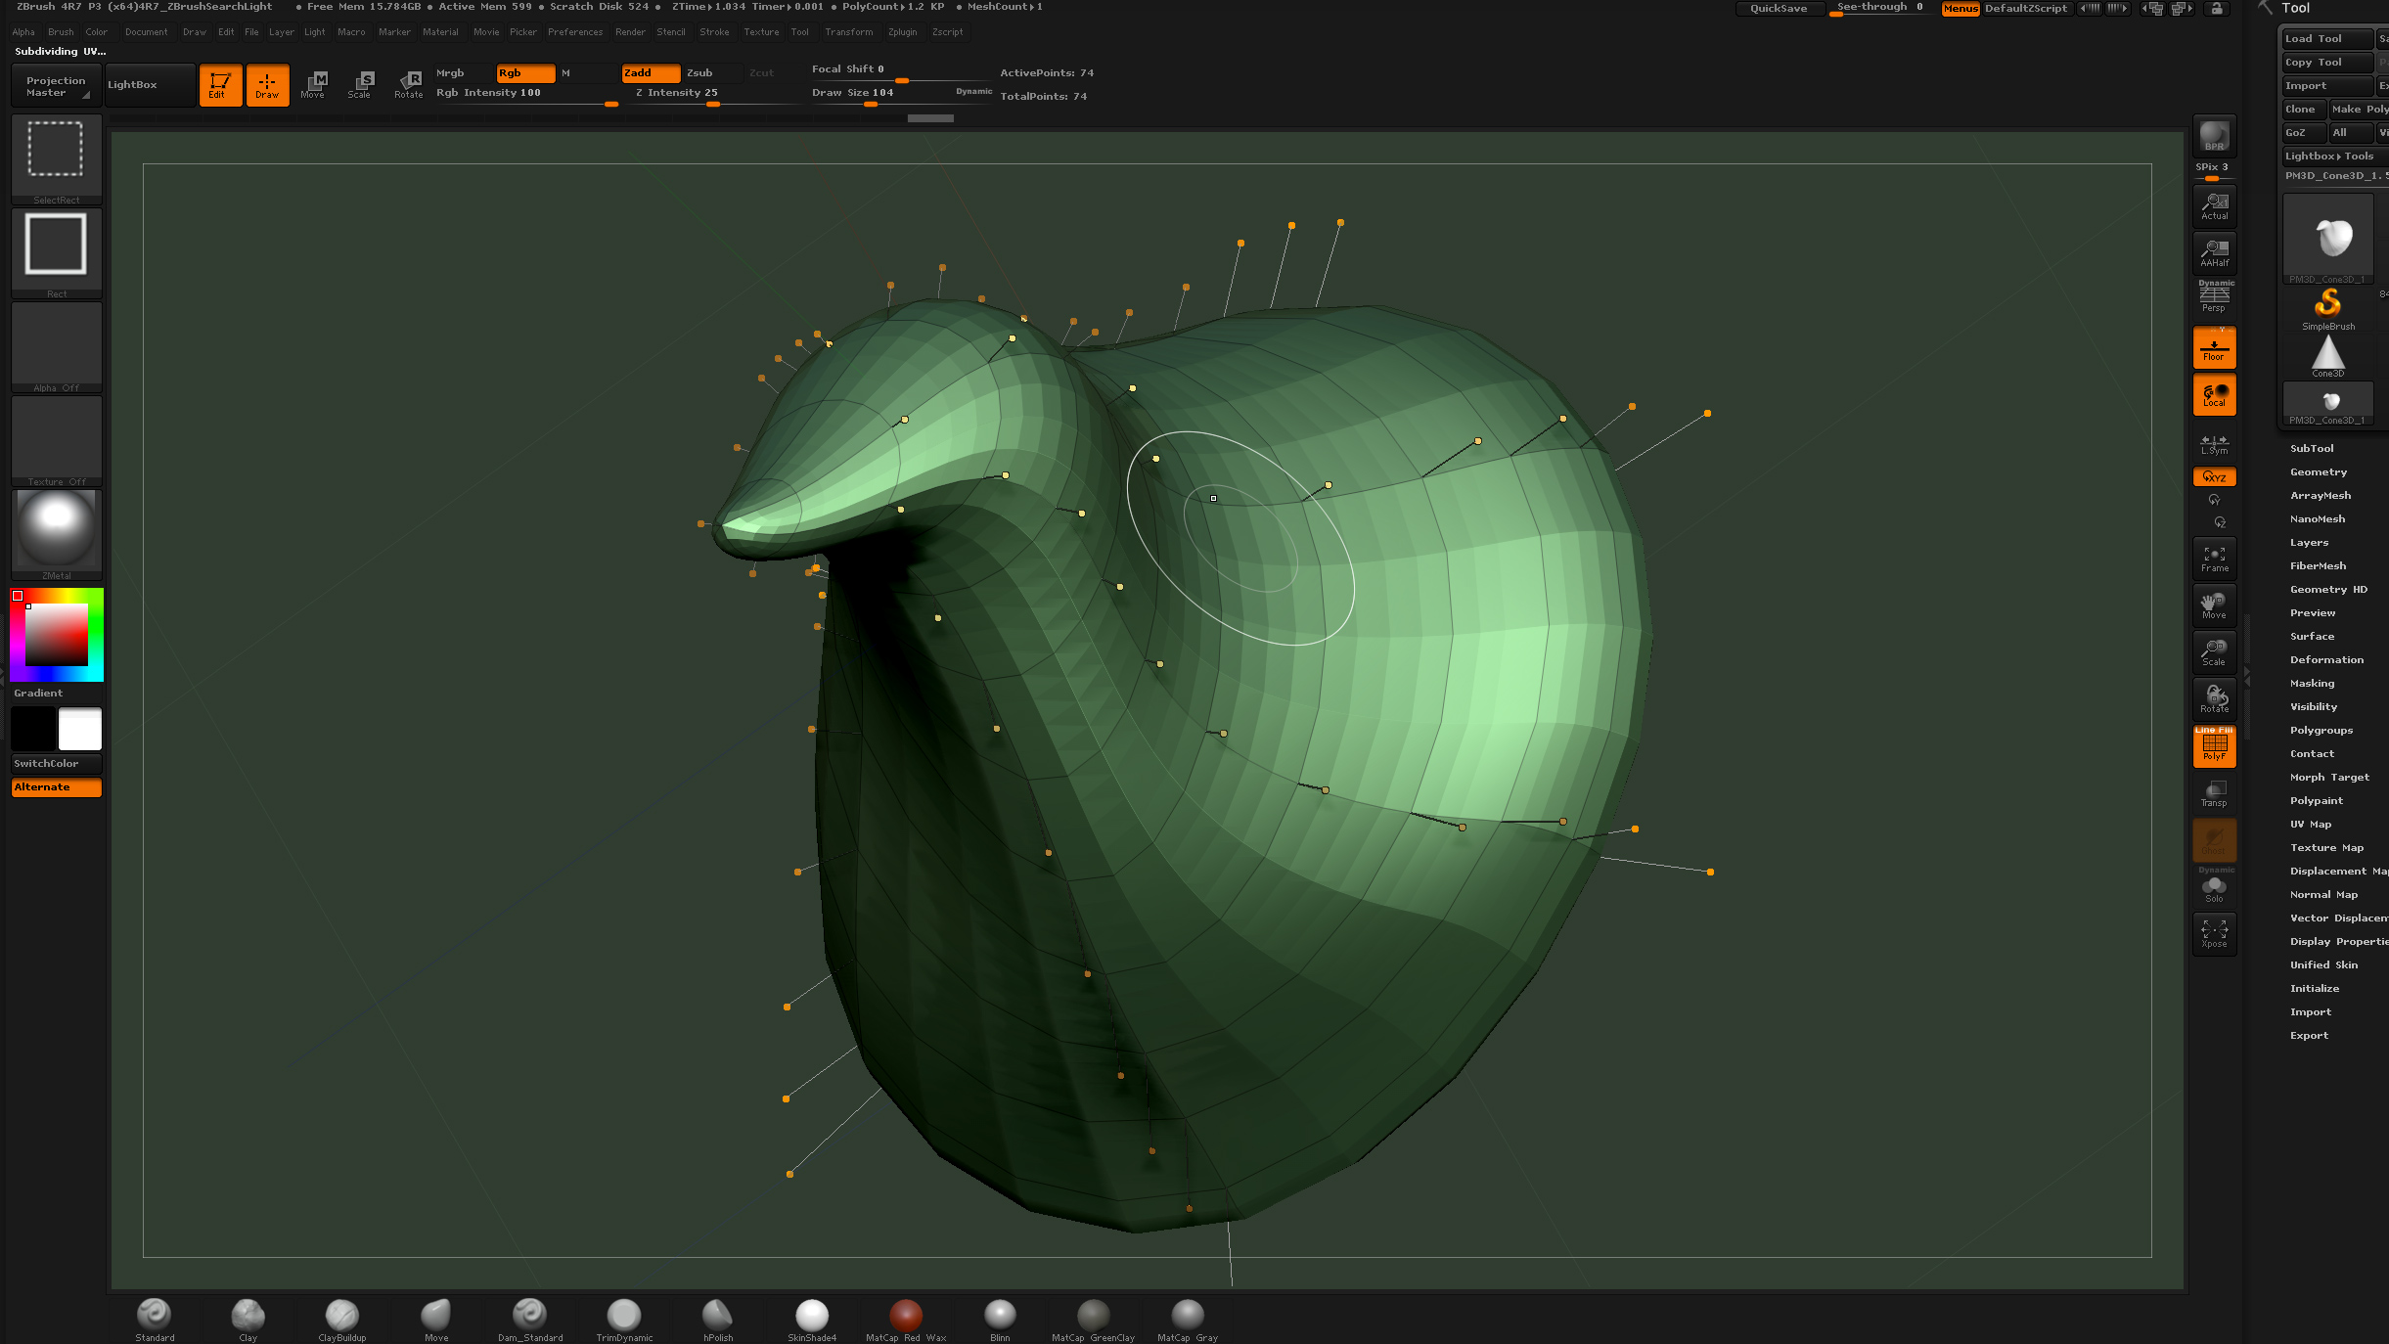Select the Rotate tool icon
2389x1344 pixels.
[x=405, y=84]
